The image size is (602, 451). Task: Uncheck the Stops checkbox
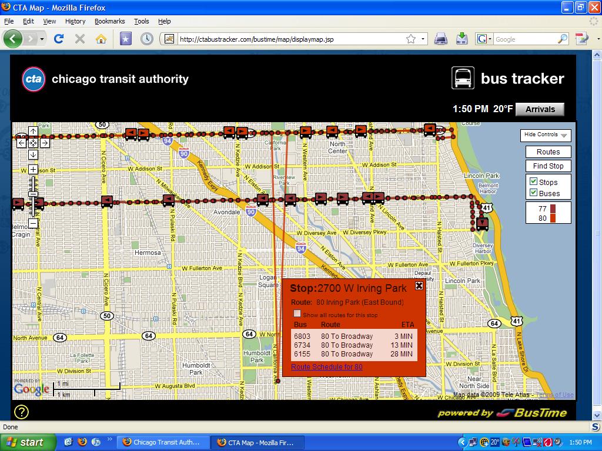click(534, 181)
